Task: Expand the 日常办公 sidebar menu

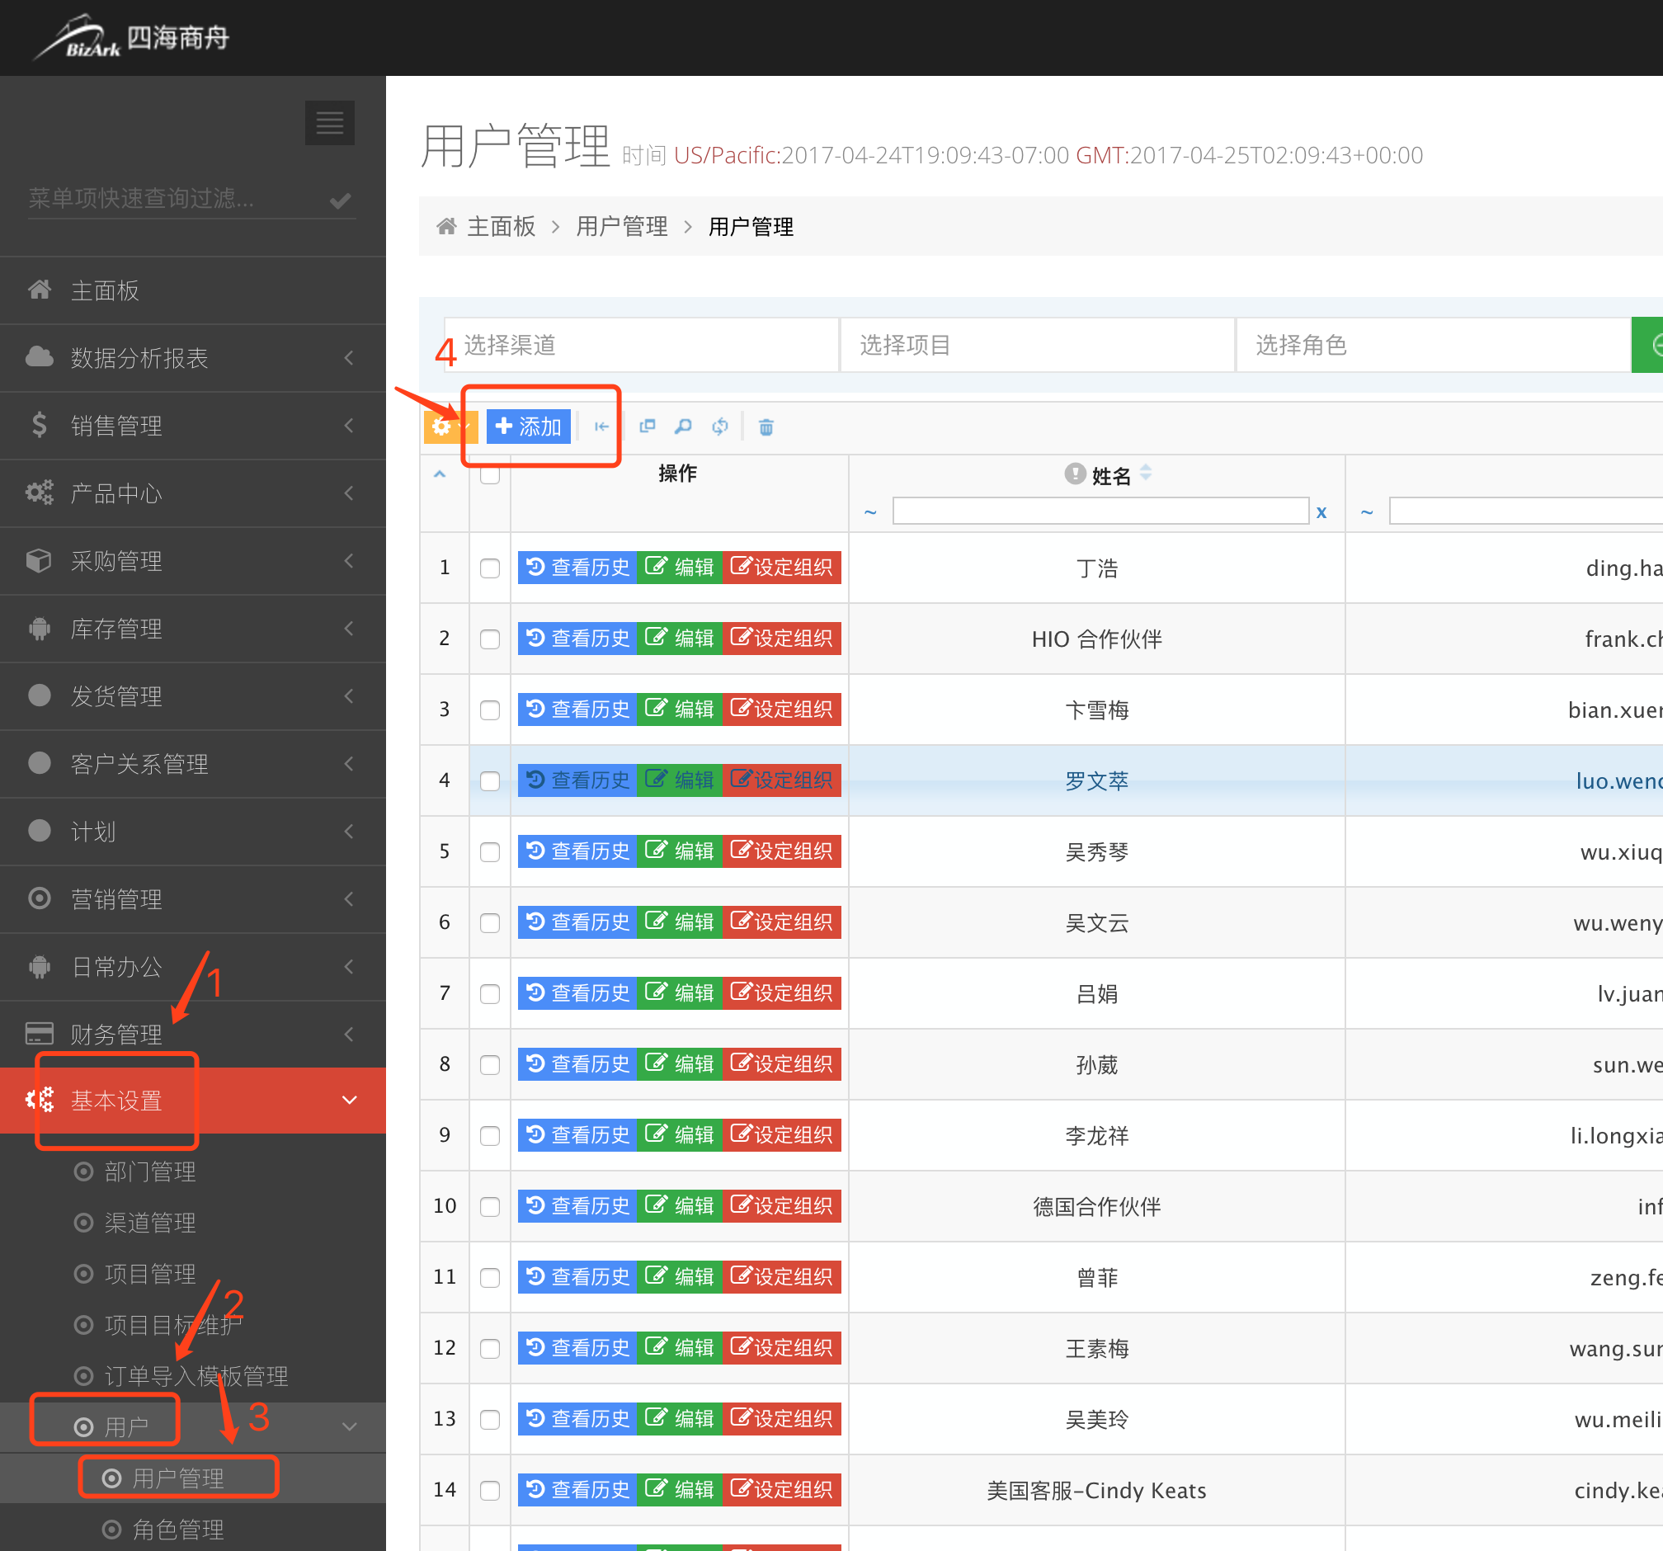Action: (x=192, y=967)
